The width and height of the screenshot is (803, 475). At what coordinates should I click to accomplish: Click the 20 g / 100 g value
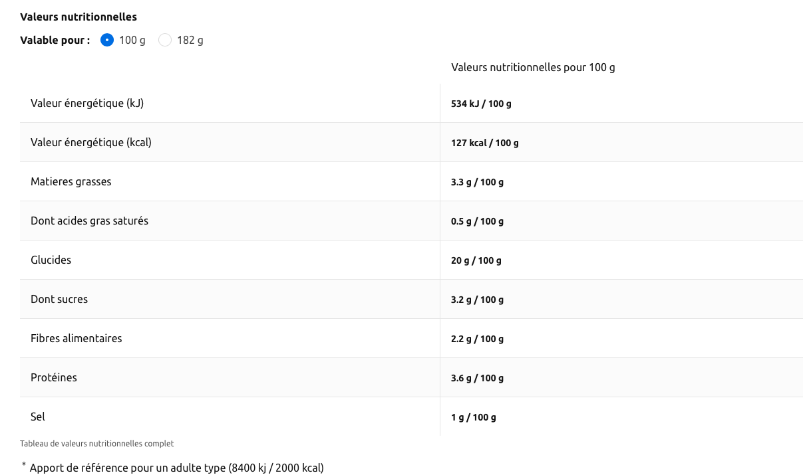point(476,260)
